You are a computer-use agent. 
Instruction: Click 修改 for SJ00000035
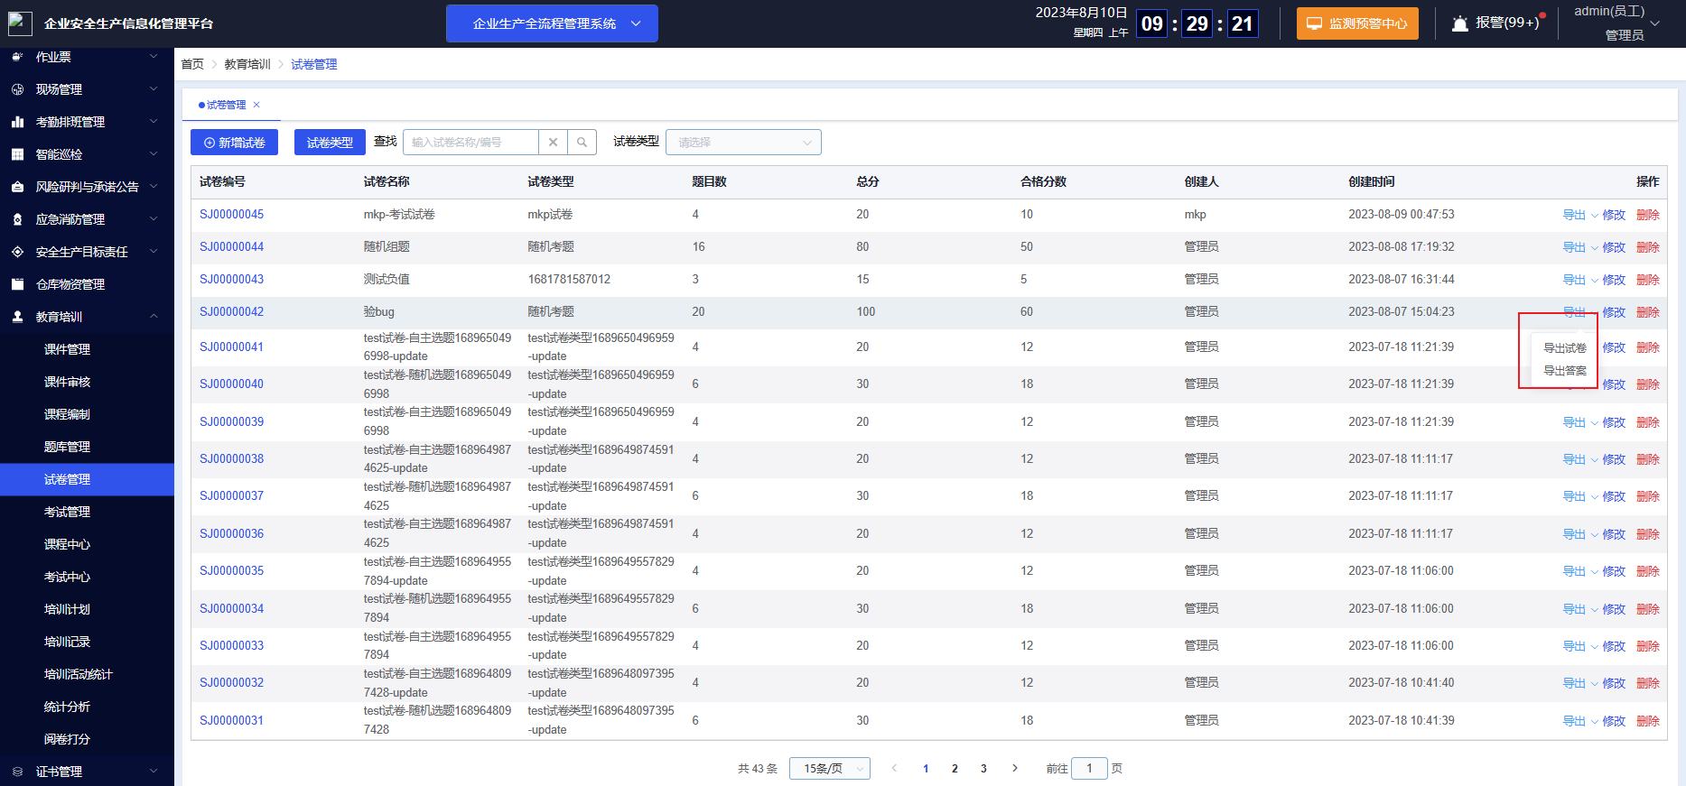pyautogui.click(x=1614, y=571)
